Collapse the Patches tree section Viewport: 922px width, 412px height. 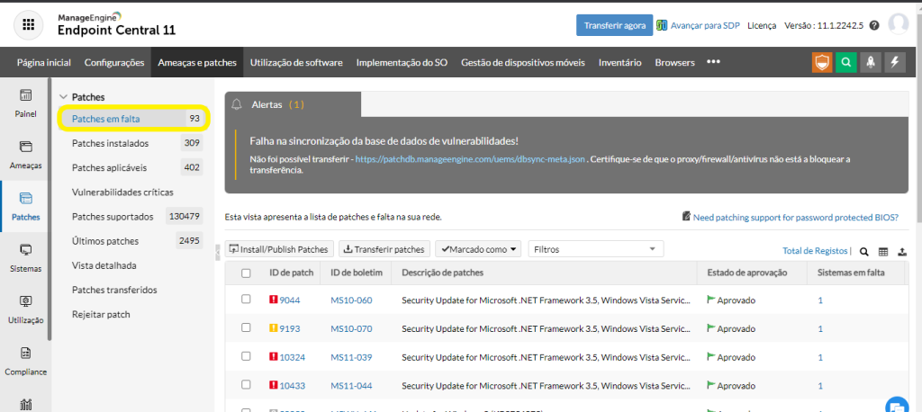[x=63, y=96]
